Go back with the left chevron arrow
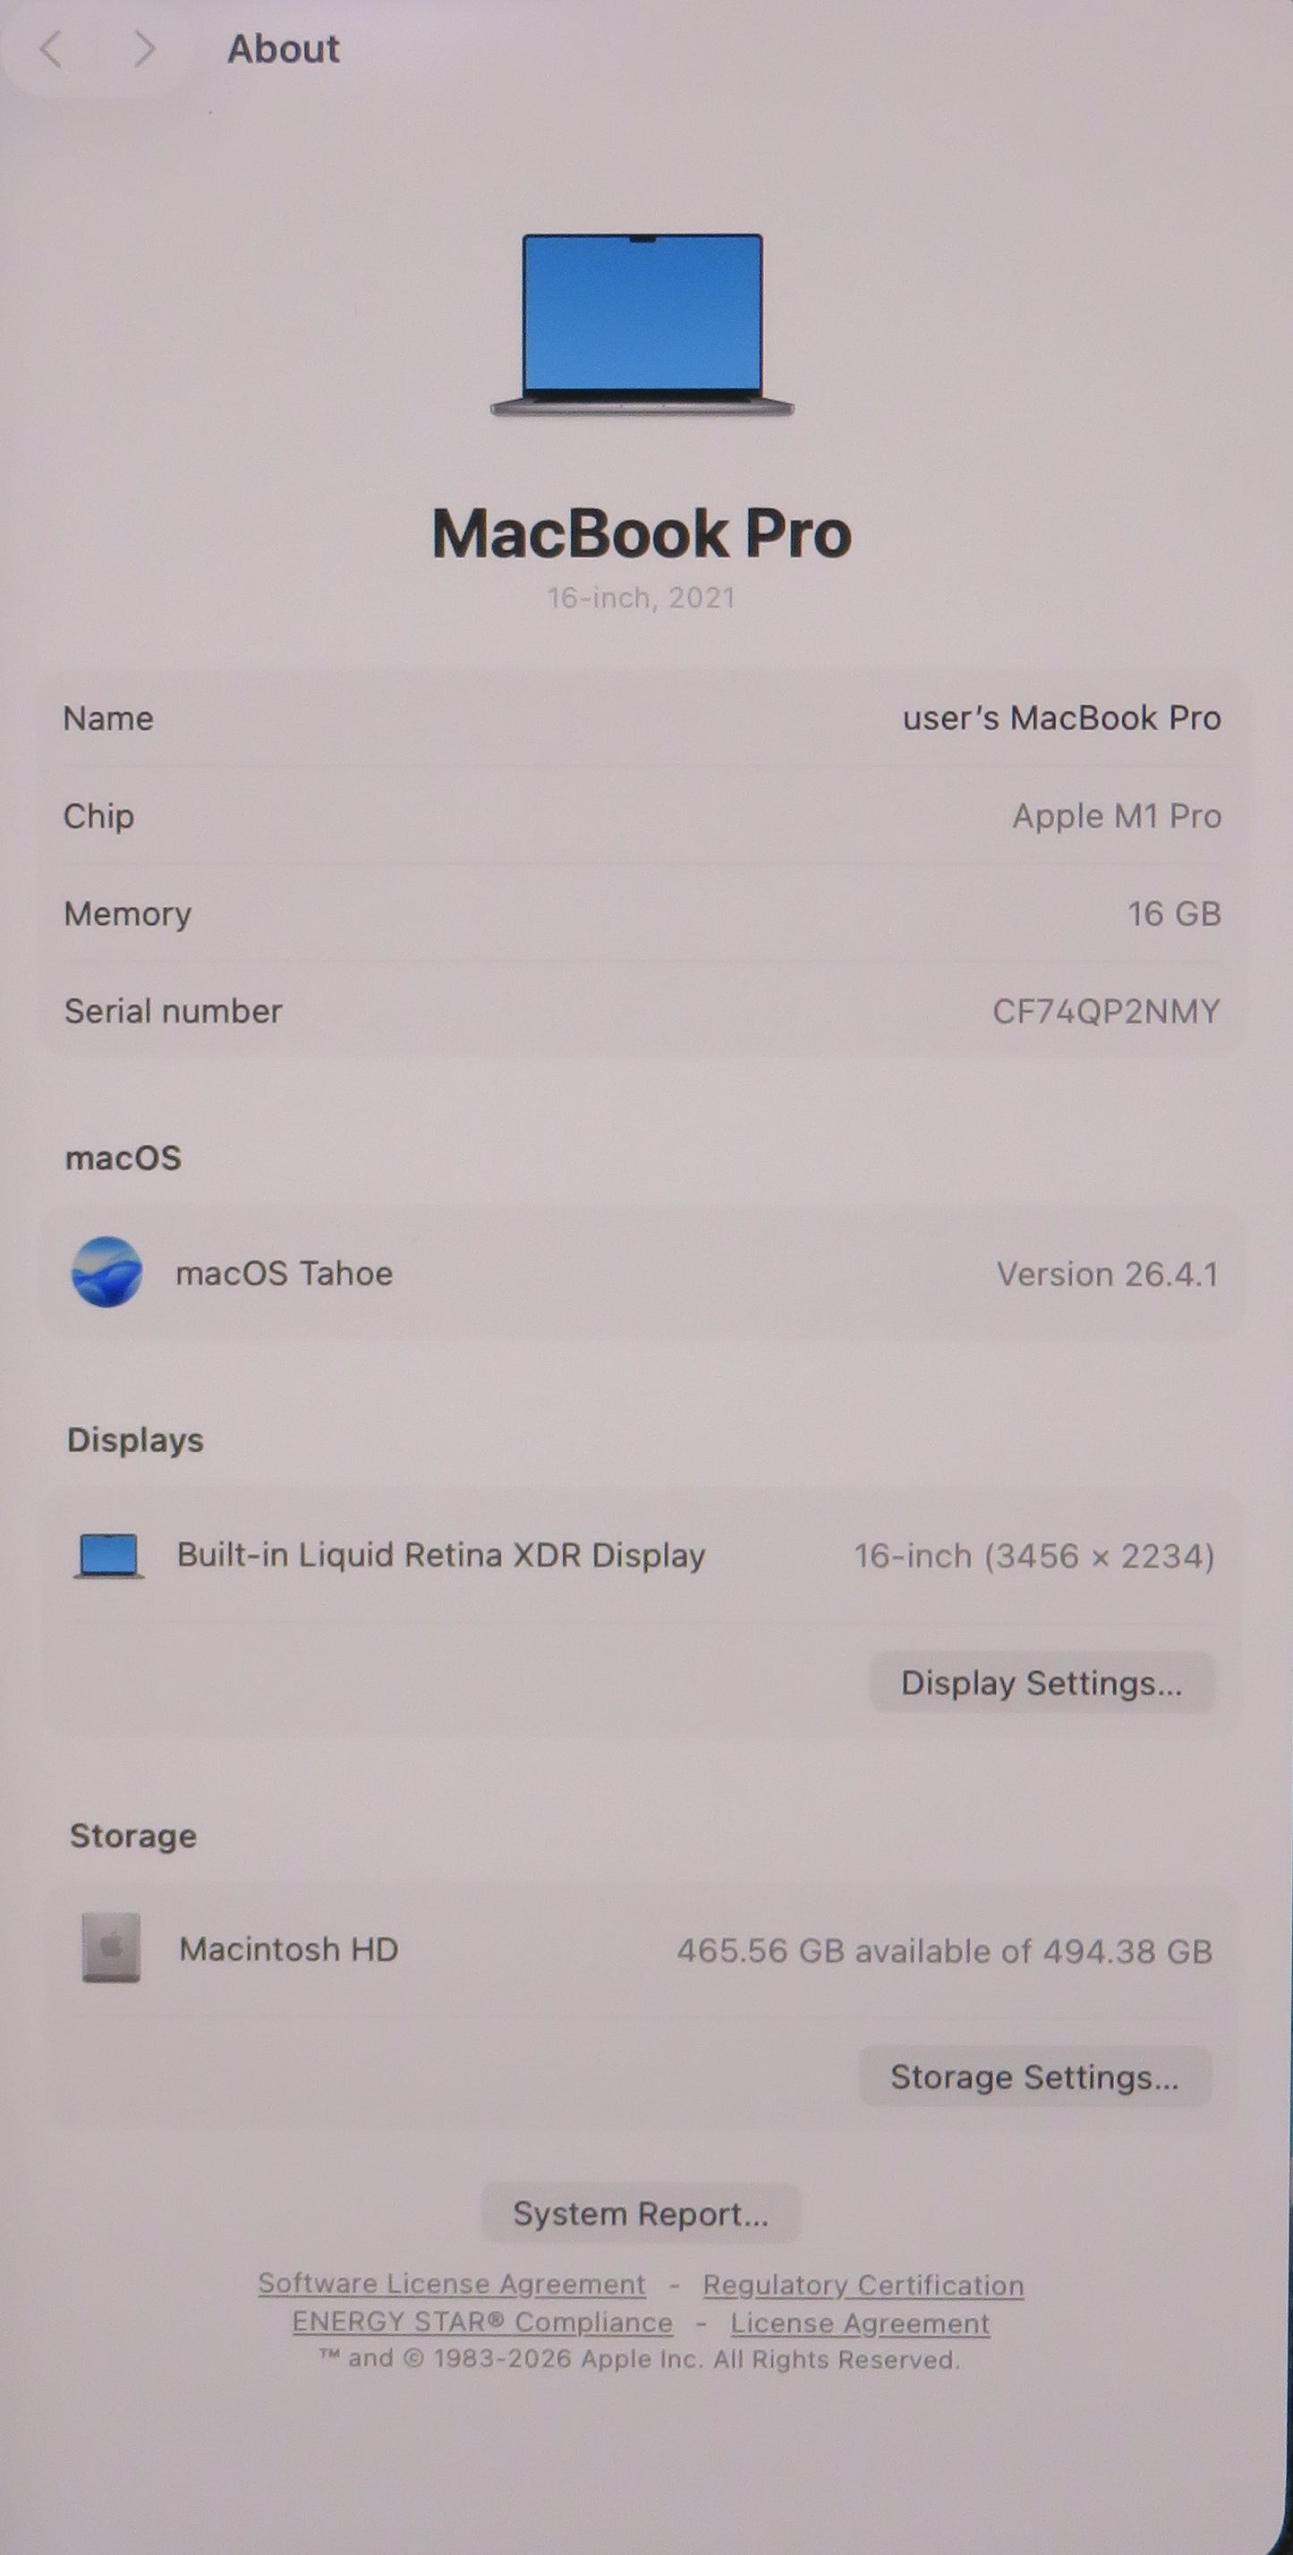1293x2555 pixels. tap(51, 47)
